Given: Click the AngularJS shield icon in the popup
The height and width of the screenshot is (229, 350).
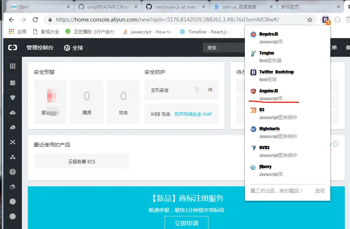Looking at the screenshot, I should coord(253,91).
